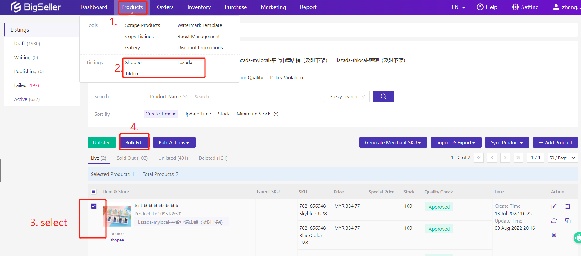Click the trash delete icon in Action column
The width and height of the screenshot is (581, 256).
pyautogui.click(x=554, y=234)
